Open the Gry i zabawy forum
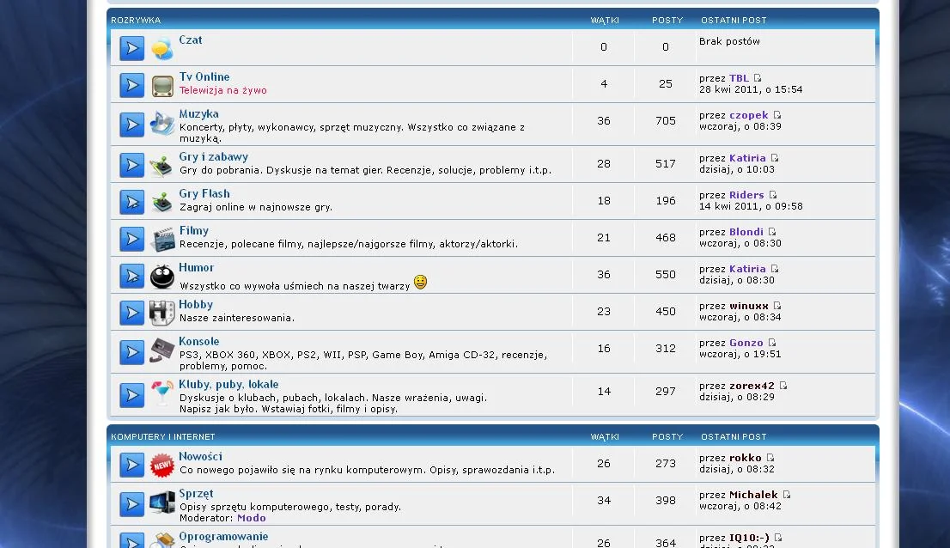 (213, 157)
